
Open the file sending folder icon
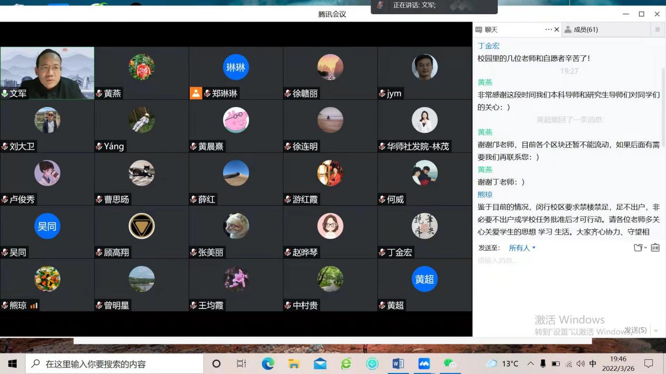[639, 248]
